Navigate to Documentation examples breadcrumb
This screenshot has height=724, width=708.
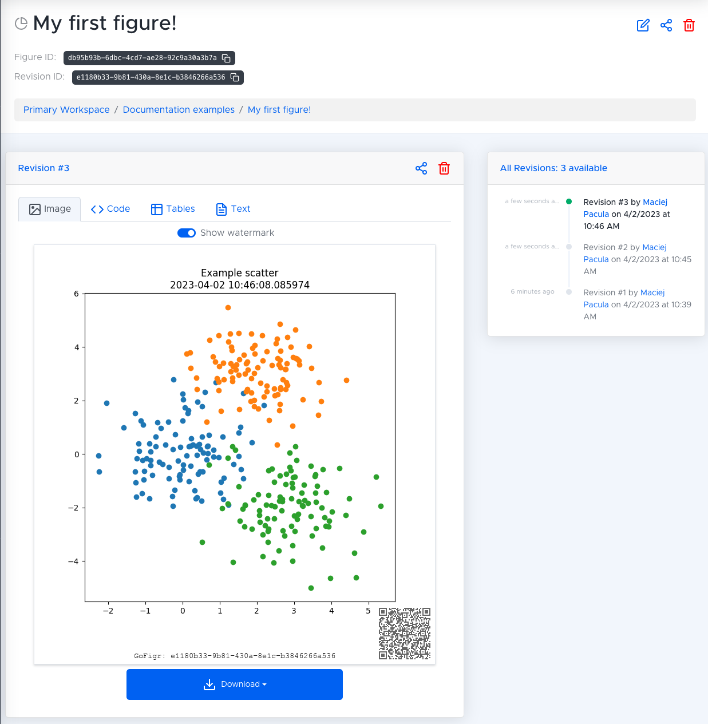click(179, 109)
